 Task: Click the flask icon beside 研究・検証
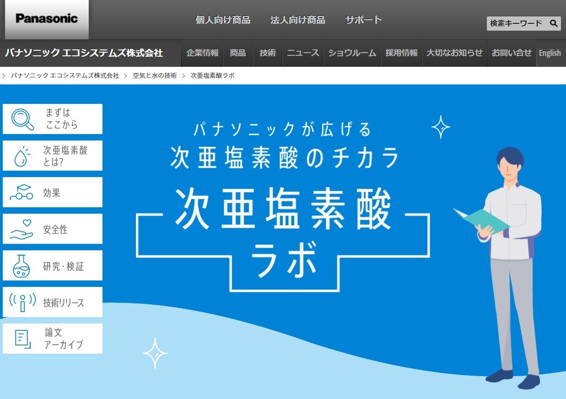pyautogui.click(x=21, y=266)
